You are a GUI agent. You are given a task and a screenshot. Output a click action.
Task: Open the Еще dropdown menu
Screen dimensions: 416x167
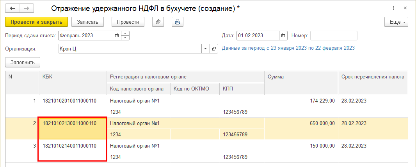[396, 22]
